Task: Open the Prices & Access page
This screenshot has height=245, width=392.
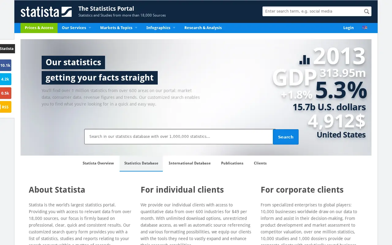Action: 39,28
